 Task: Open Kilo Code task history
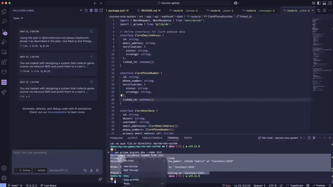click(86, 10)
